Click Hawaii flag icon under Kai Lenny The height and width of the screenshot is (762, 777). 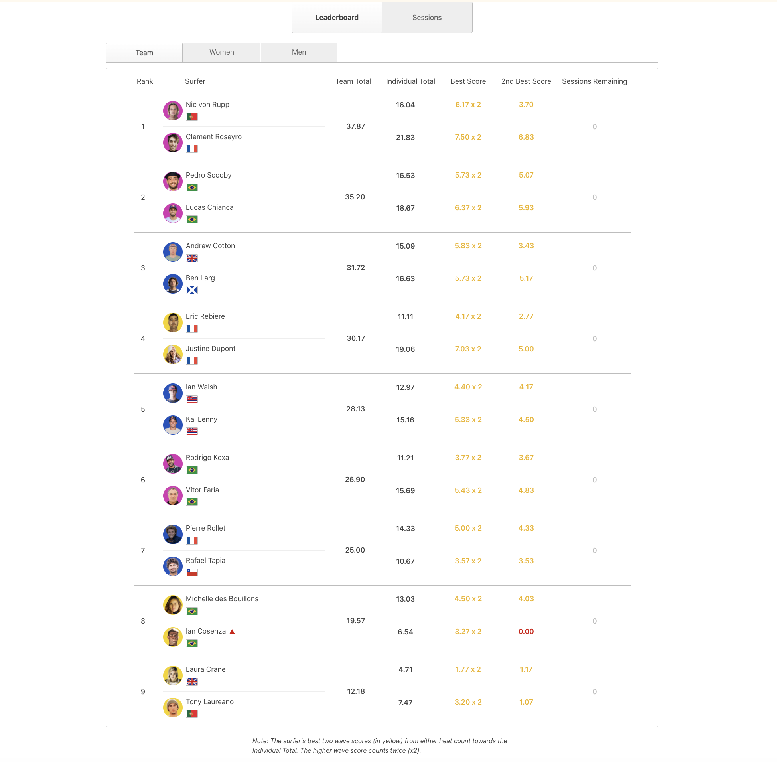[192, 431]
